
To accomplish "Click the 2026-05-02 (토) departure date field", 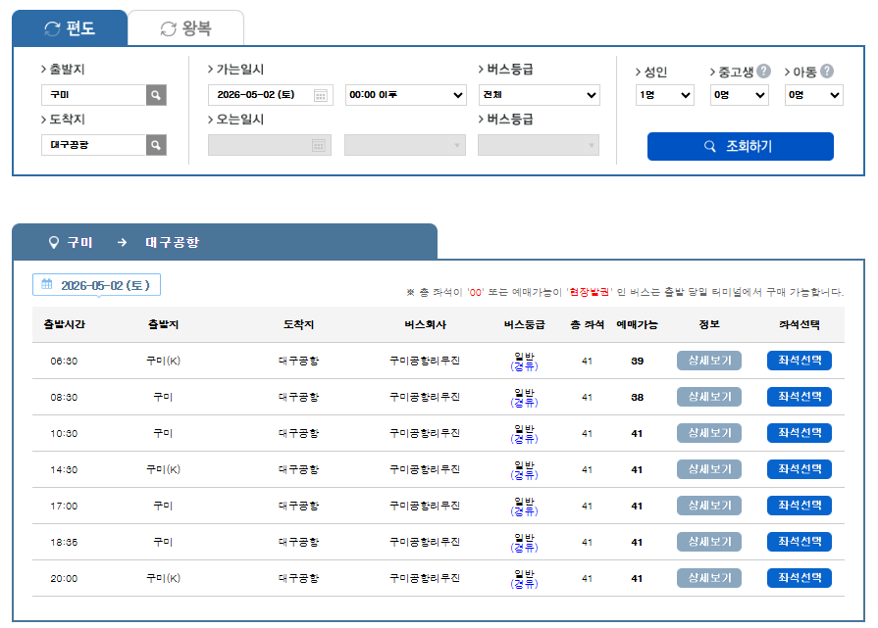I will [271, 95].
